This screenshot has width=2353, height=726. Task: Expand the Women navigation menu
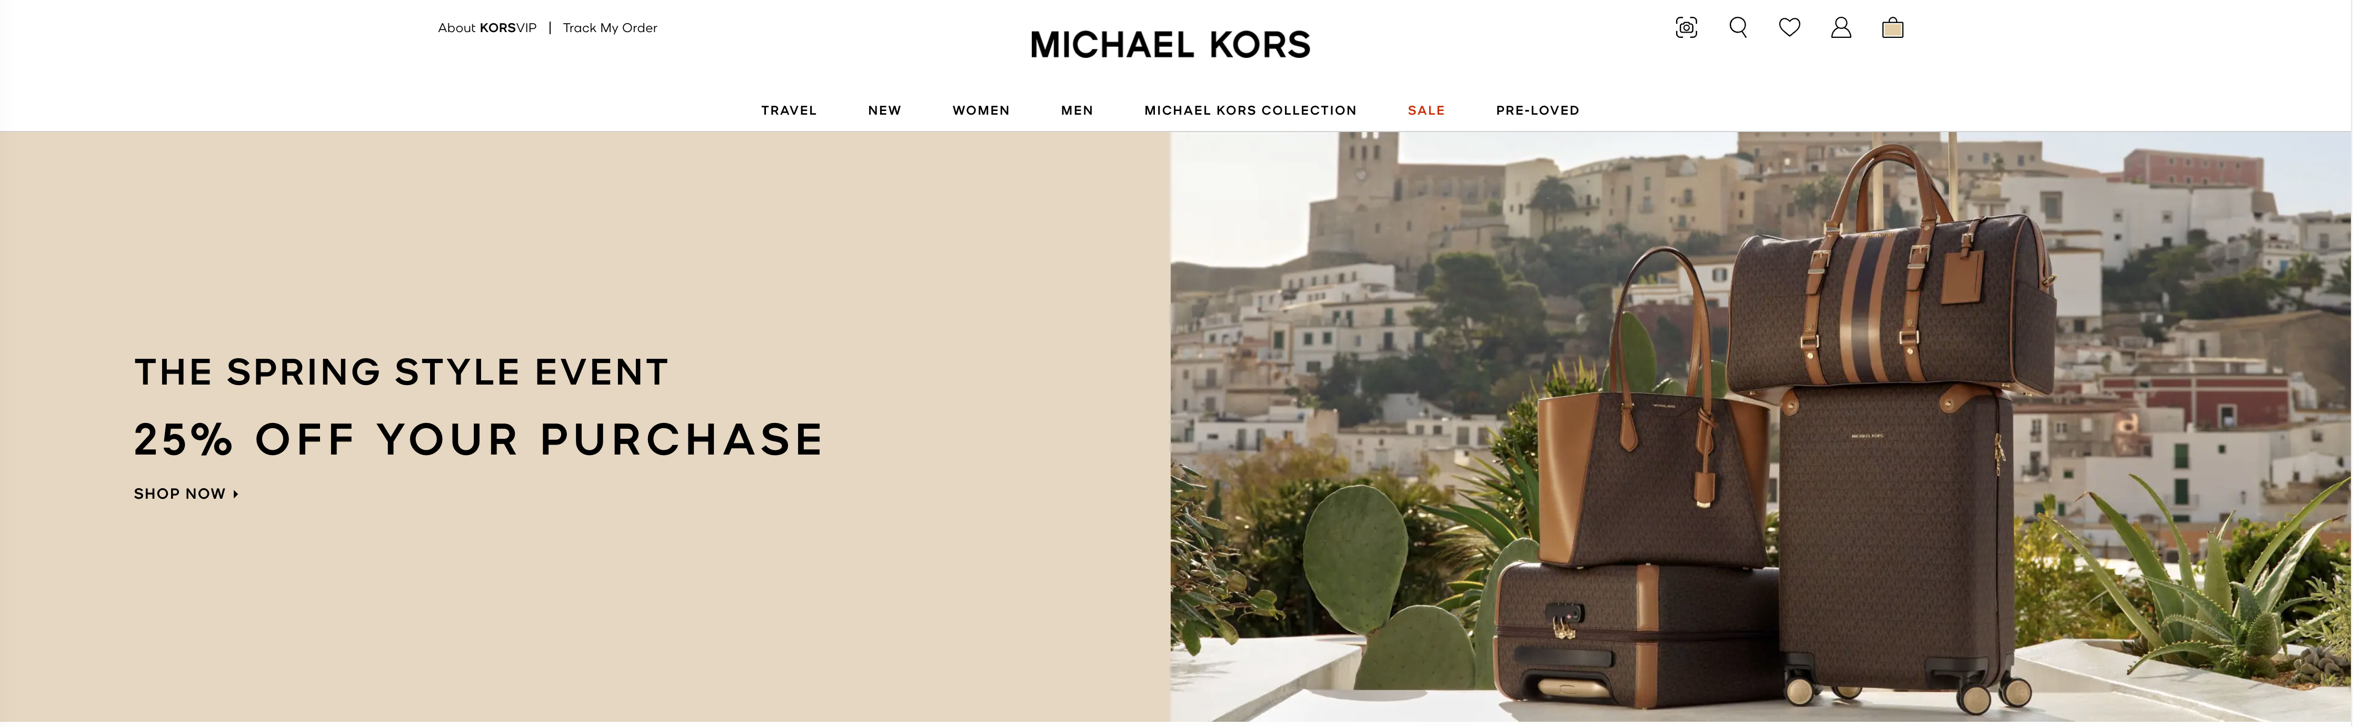coord(981,110)
